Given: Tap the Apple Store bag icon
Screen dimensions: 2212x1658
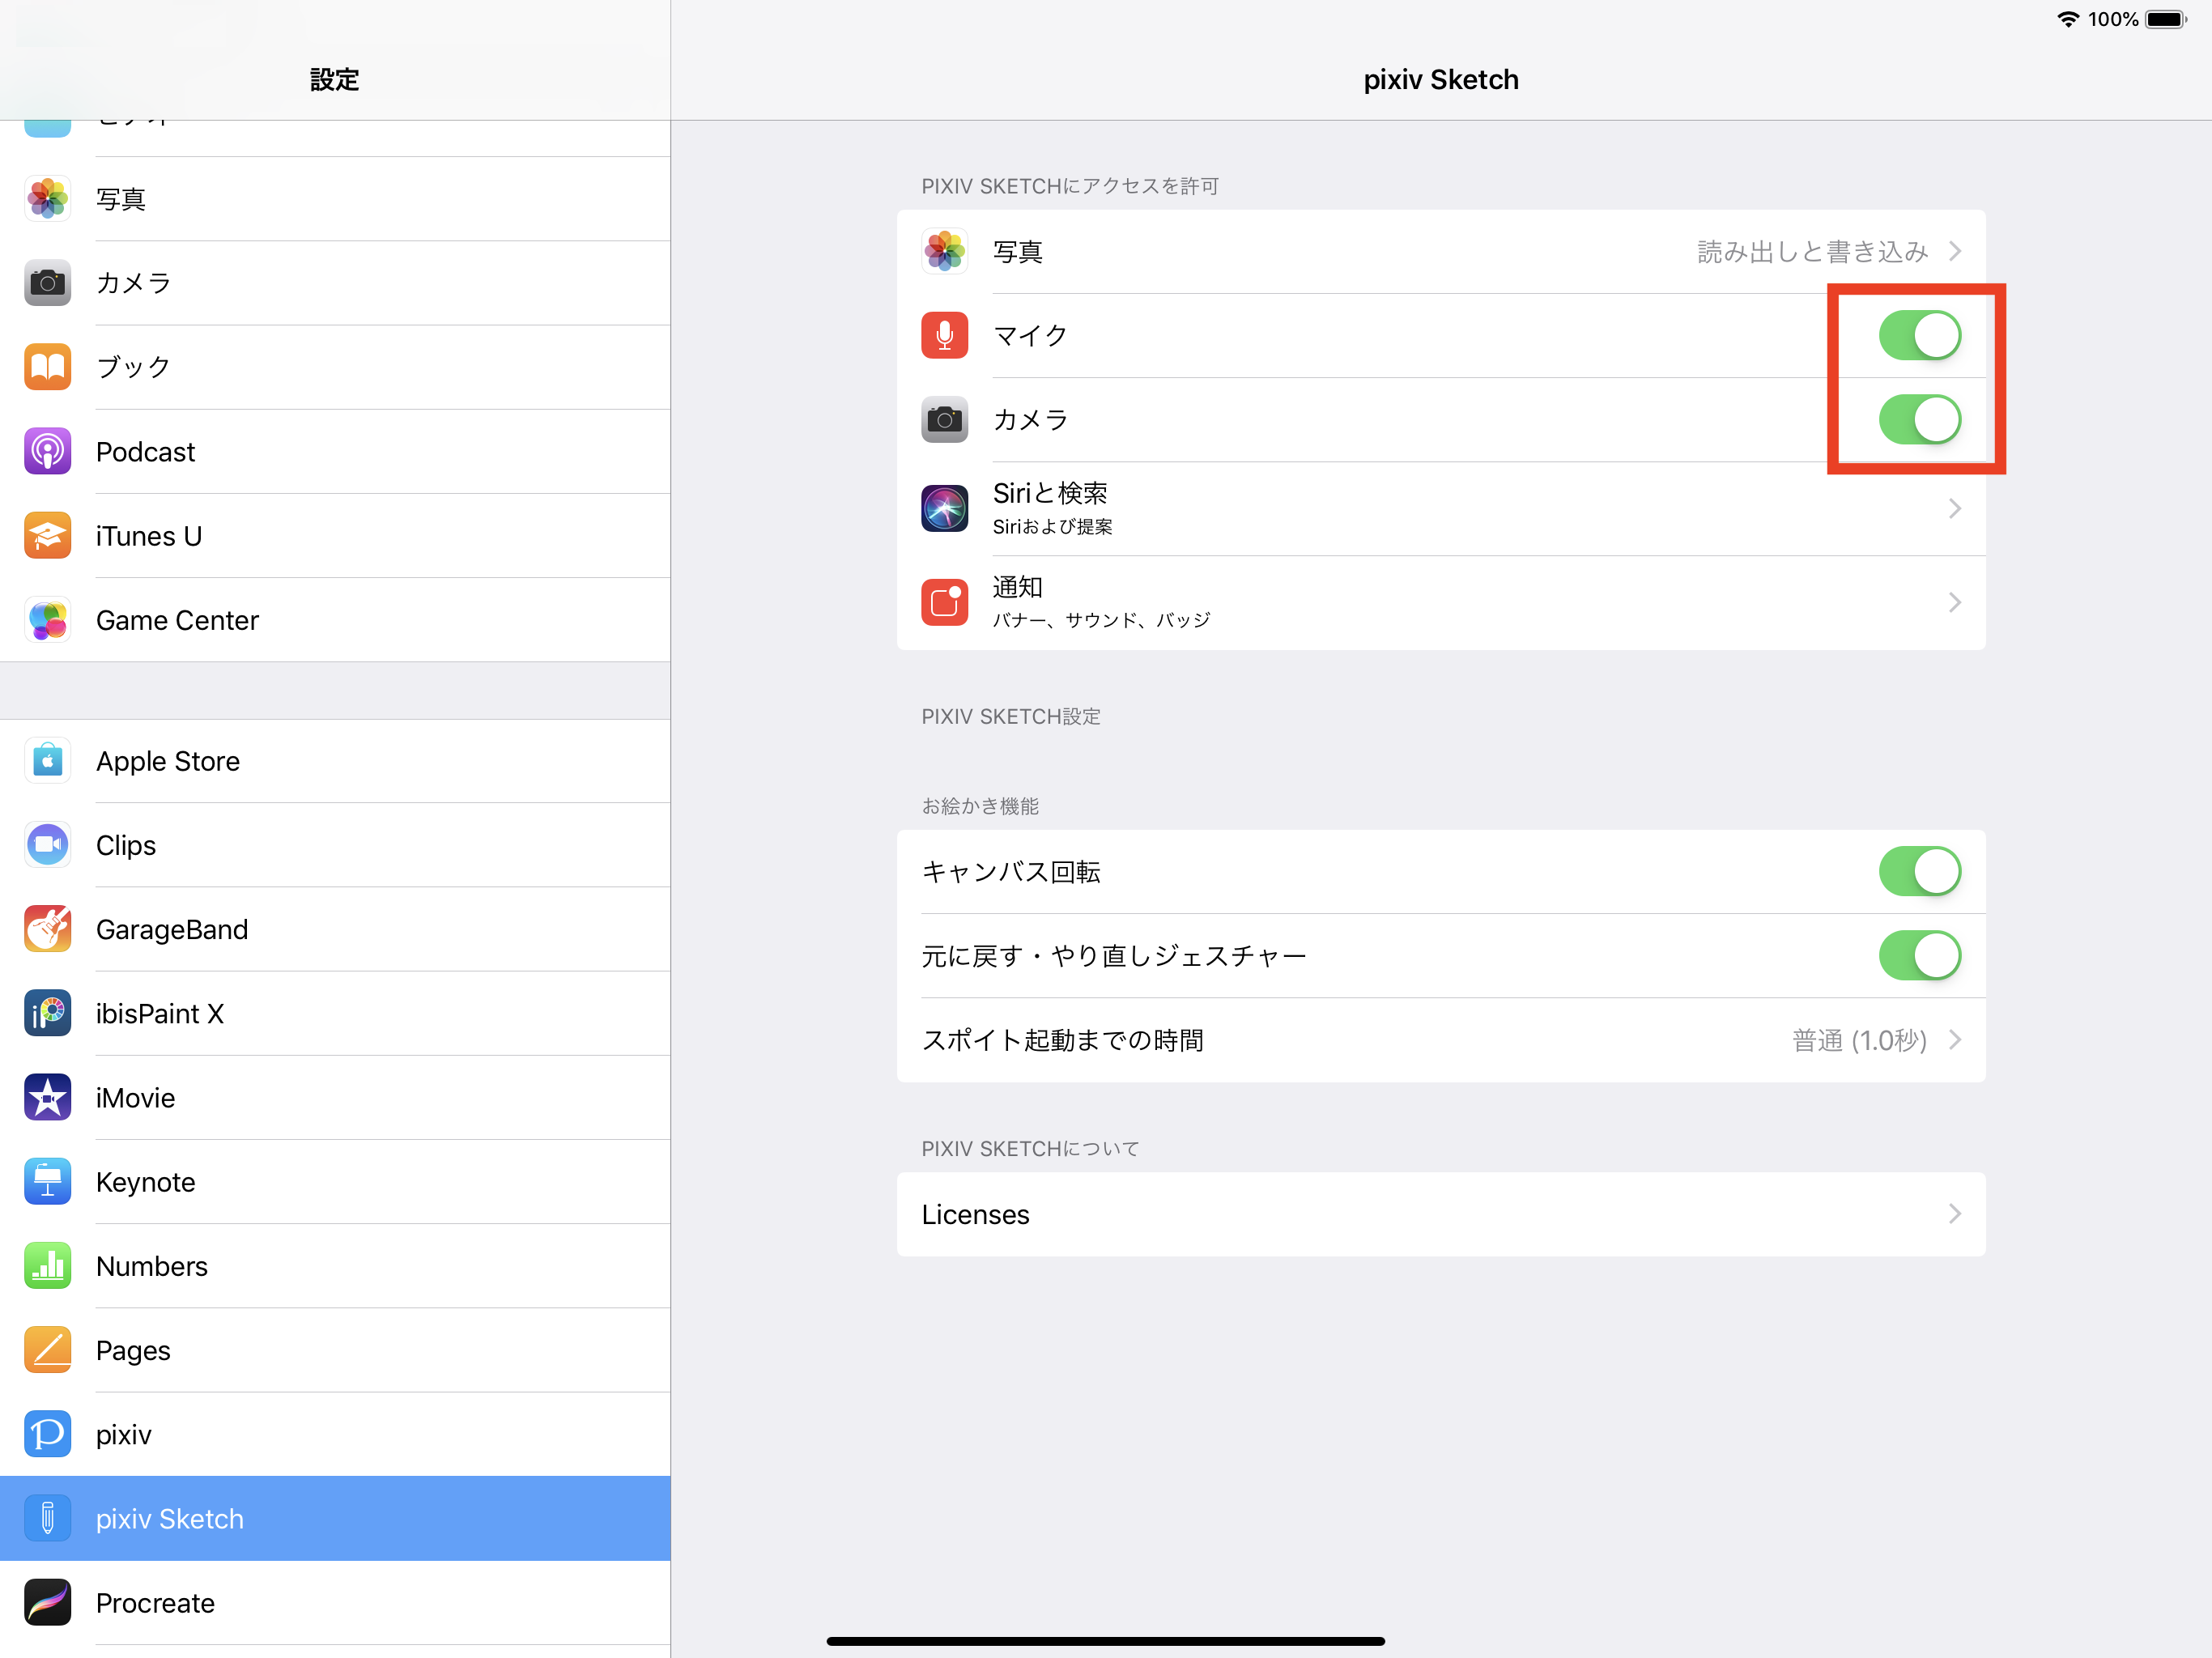Looking at the screenshot, I should click(x=47, y=761).
